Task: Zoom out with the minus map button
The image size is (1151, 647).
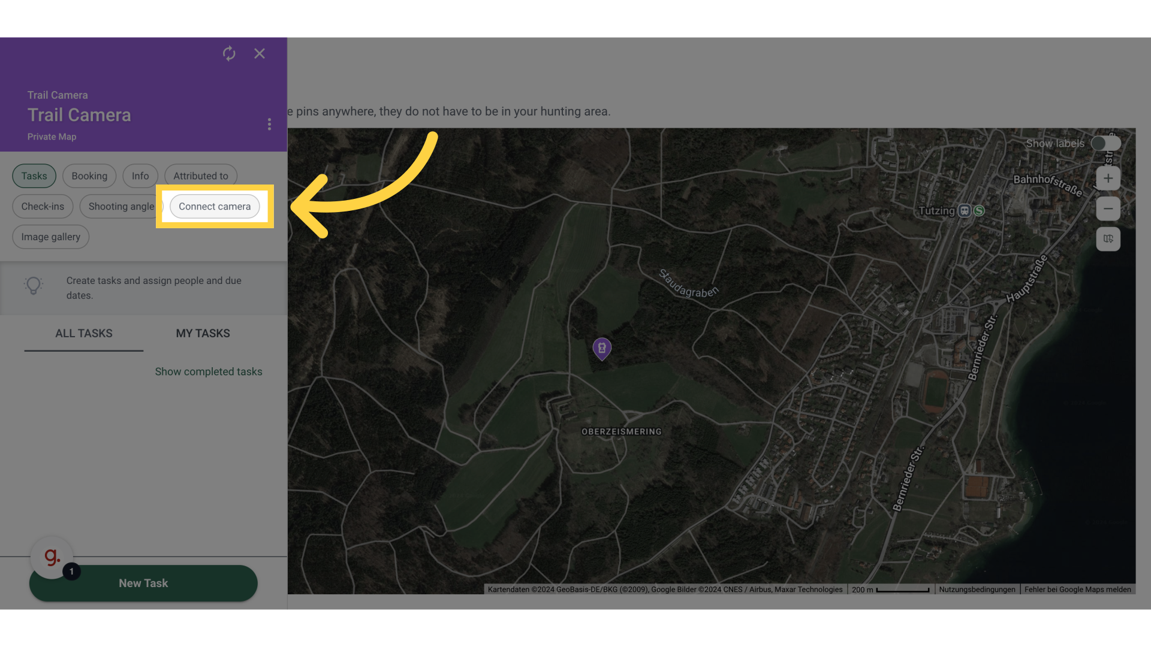Action: (1108, 209)
